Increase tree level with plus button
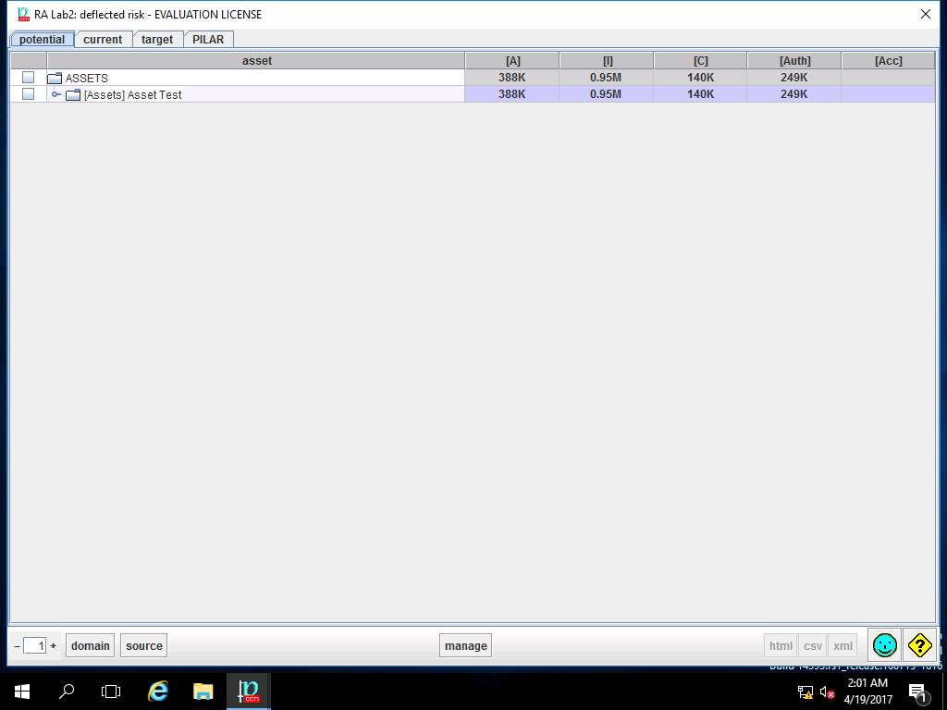The height and width of the screenshot is (710, 947). click(x=53, y=646)
